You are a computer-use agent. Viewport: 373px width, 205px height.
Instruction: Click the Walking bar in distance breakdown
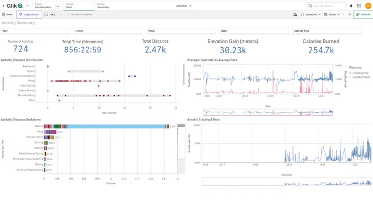(x=106, y=126)
